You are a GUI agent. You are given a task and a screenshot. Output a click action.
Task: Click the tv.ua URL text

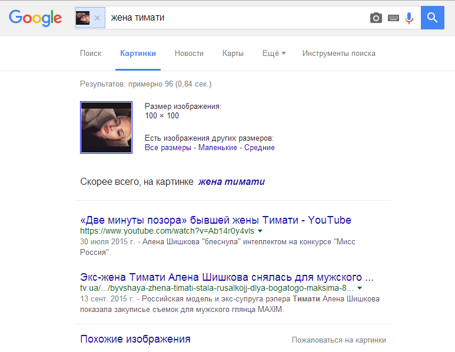coord(217,288)
